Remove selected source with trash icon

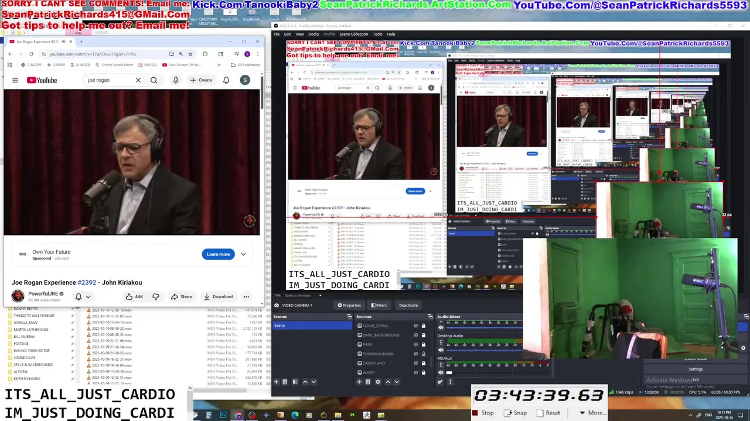click(x=368, y=382)
